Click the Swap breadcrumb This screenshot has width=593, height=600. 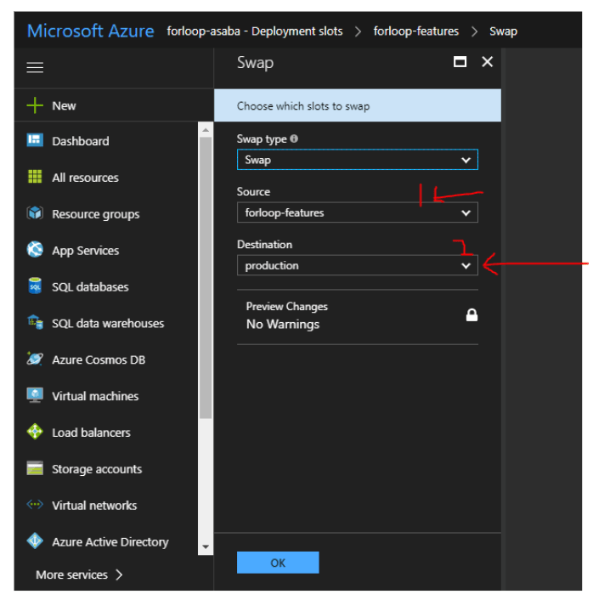(503, 31)
